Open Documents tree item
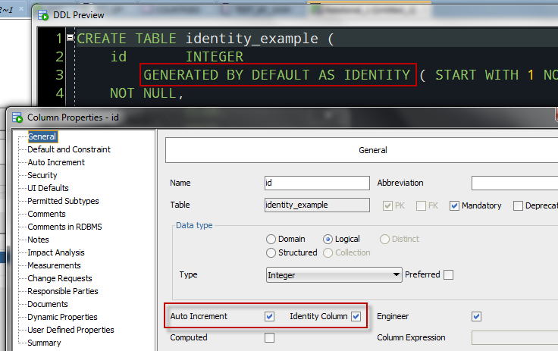This screenshot has height=351, width=558. tap(48, 304)
